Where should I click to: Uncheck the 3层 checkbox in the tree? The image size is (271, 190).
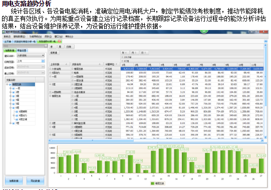(14, 96)
